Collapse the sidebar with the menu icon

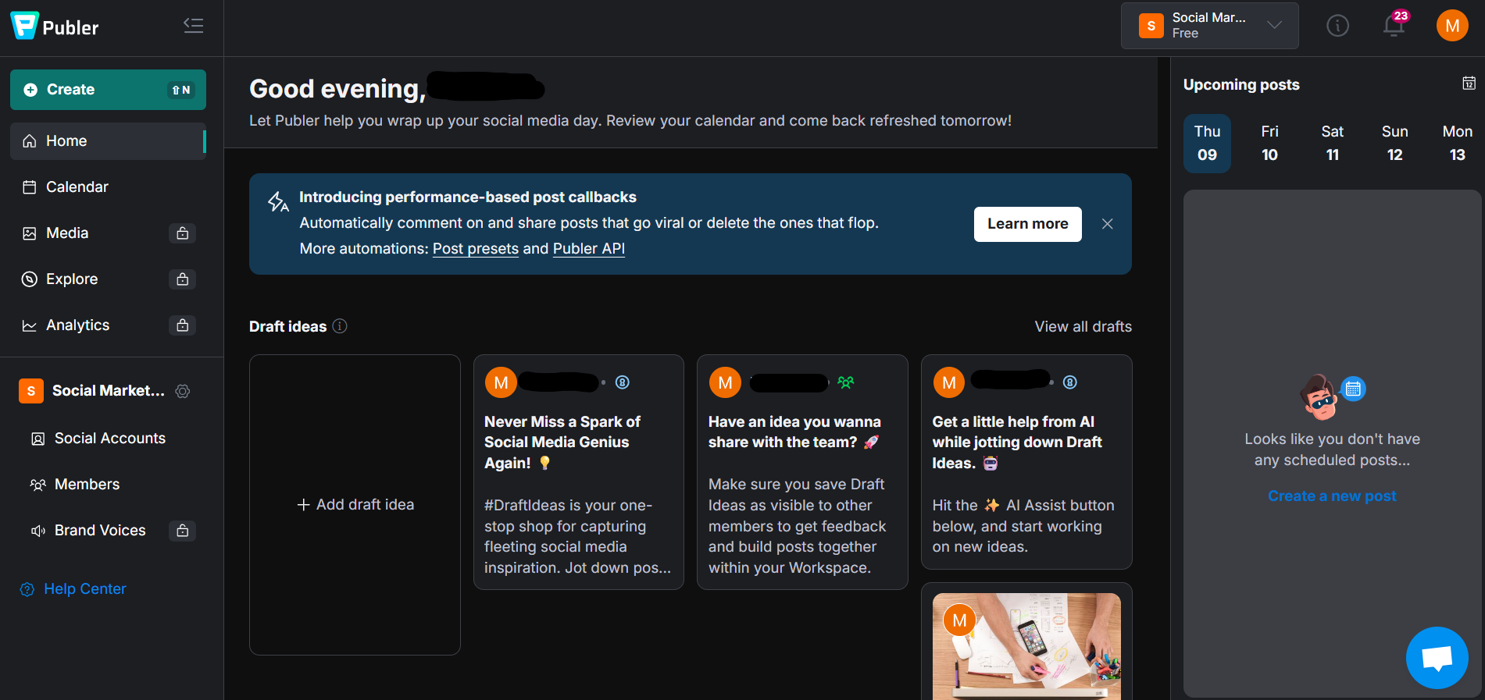[193, 26]
